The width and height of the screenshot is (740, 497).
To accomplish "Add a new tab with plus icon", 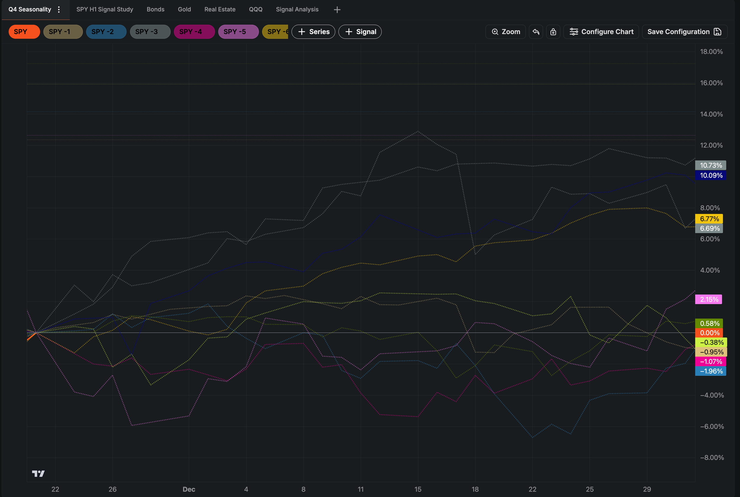I will coord(337,10).
